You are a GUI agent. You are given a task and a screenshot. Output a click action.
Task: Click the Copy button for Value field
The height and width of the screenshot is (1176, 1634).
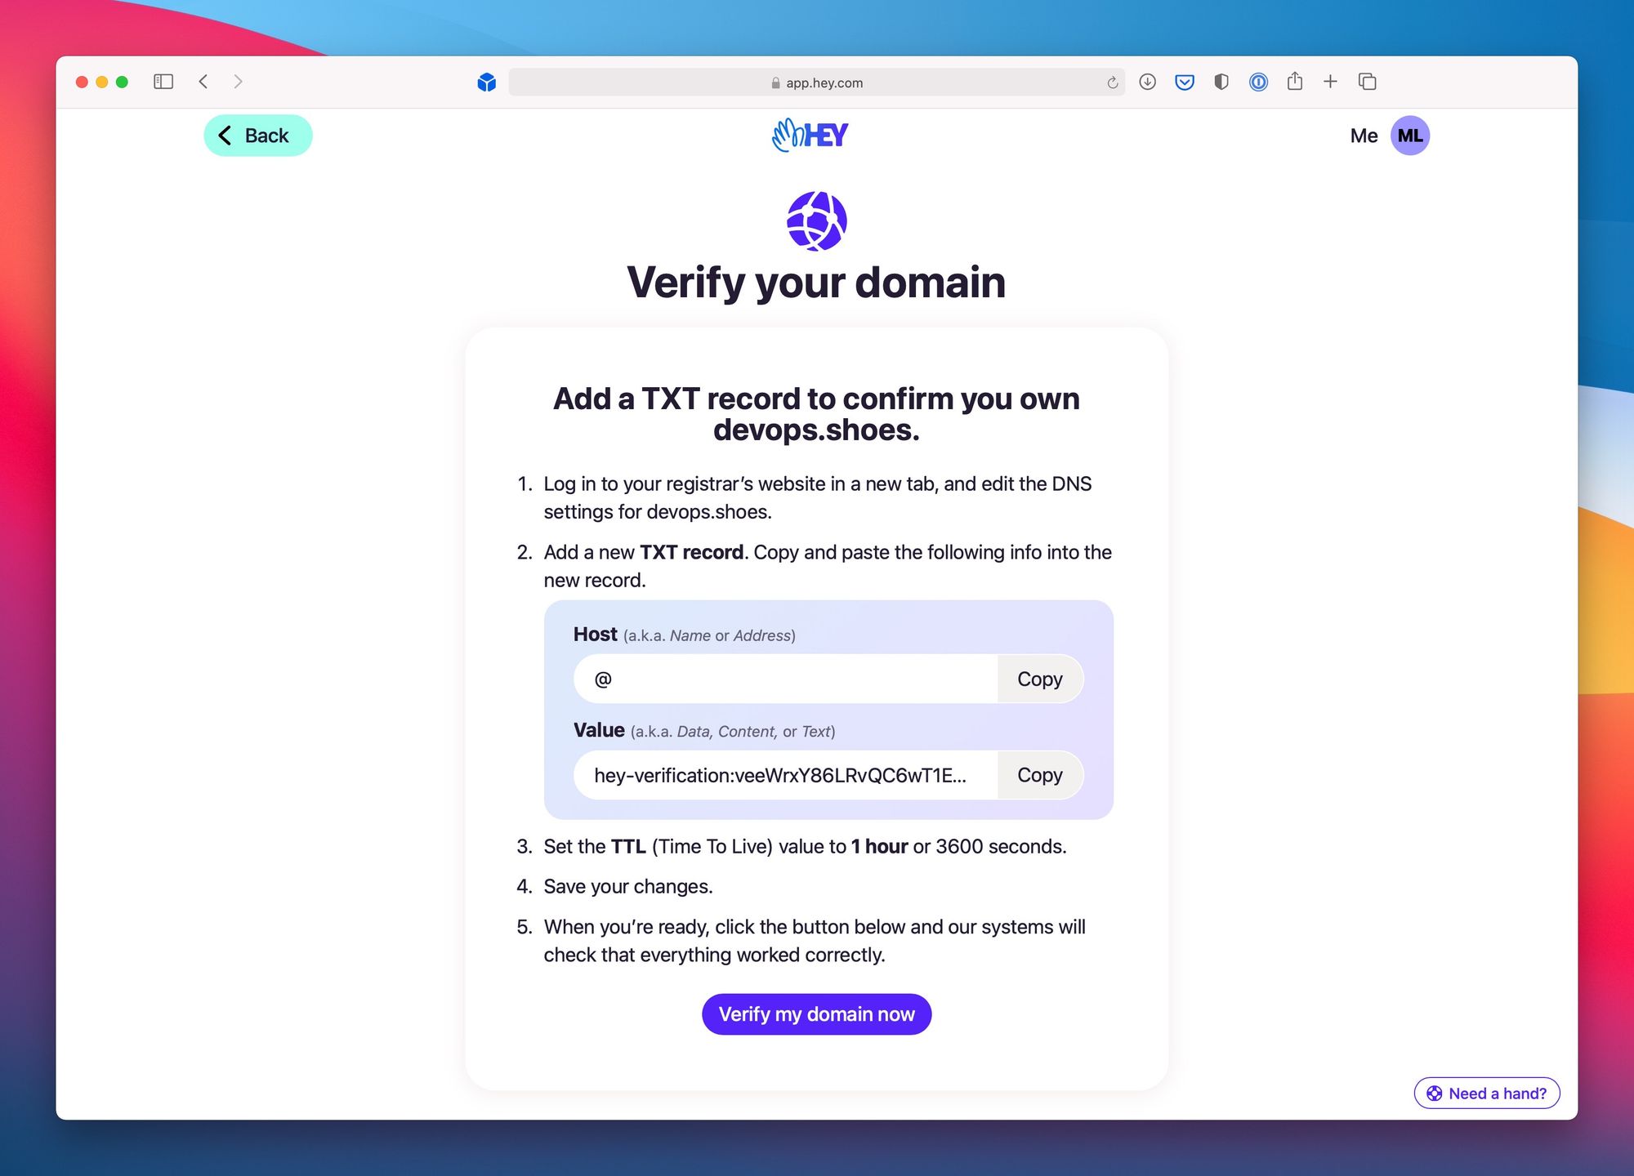(1039, 775)
